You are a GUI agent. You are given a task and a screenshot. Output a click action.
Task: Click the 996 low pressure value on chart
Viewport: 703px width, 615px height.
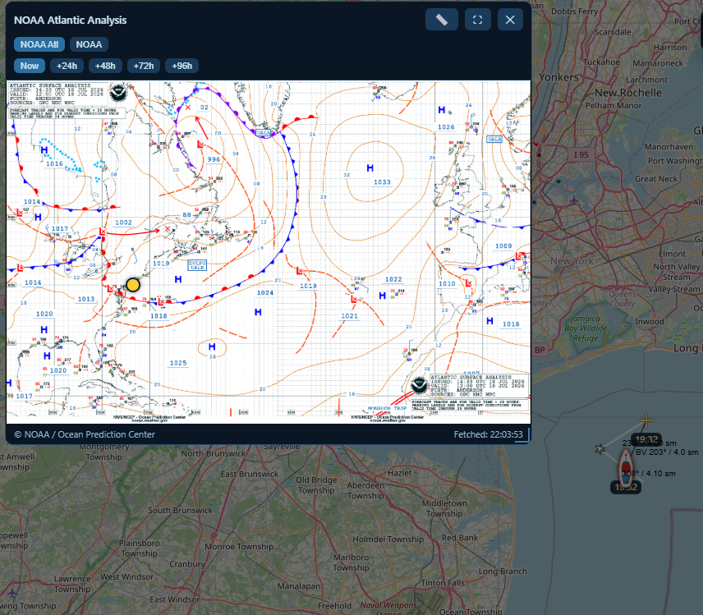tap(214, 159)
